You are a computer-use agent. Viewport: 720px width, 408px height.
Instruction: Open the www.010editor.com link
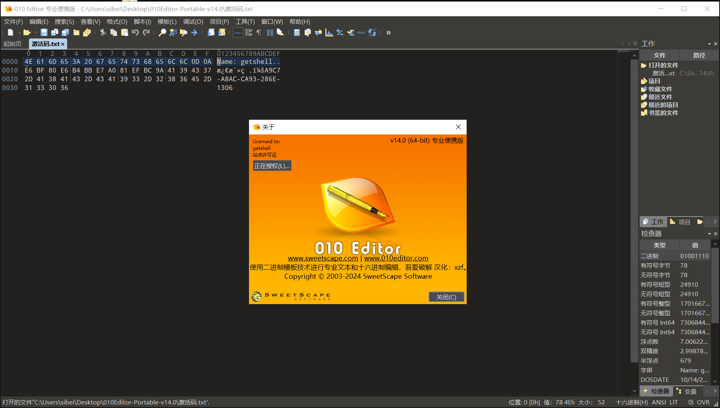tap(396, 258)
